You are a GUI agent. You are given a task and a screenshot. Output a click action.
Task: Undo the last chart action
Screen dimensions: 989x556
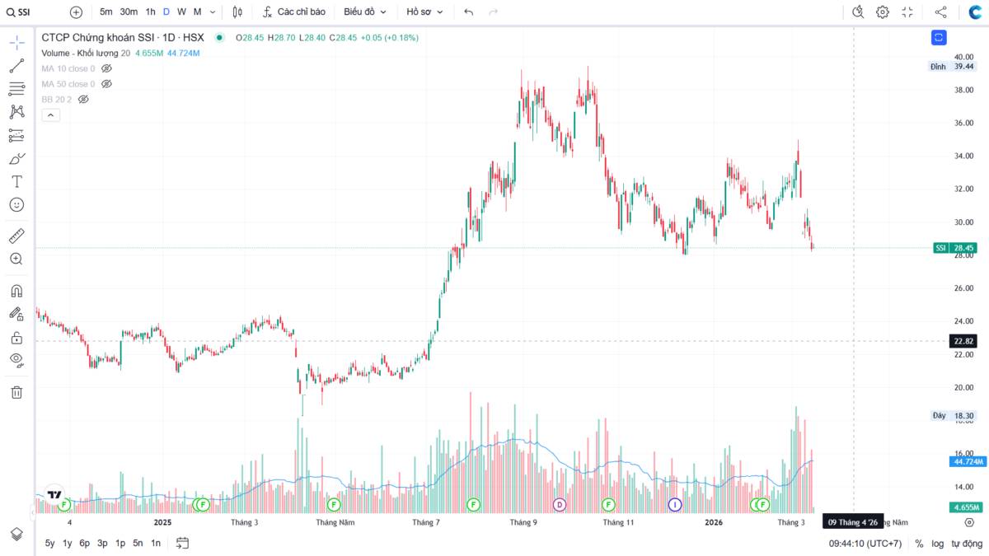click(469, 12)
